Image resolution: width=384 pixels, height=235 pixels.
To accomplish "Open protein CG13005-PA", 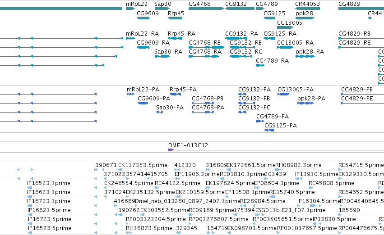I will (296, 90).
